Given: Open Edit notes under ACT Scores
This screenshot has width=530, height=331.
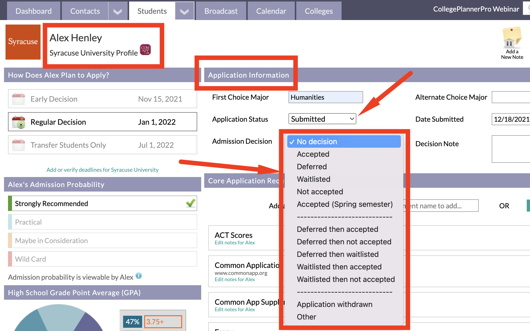Looking at the screenshot, I should pyautogui.click(x=235, y=243).
